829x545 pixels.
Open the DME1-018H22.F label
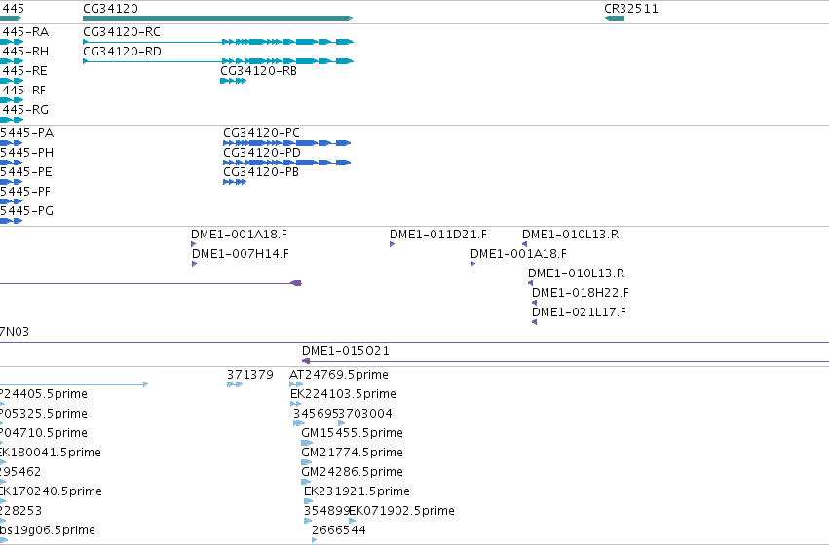(581, 293)
